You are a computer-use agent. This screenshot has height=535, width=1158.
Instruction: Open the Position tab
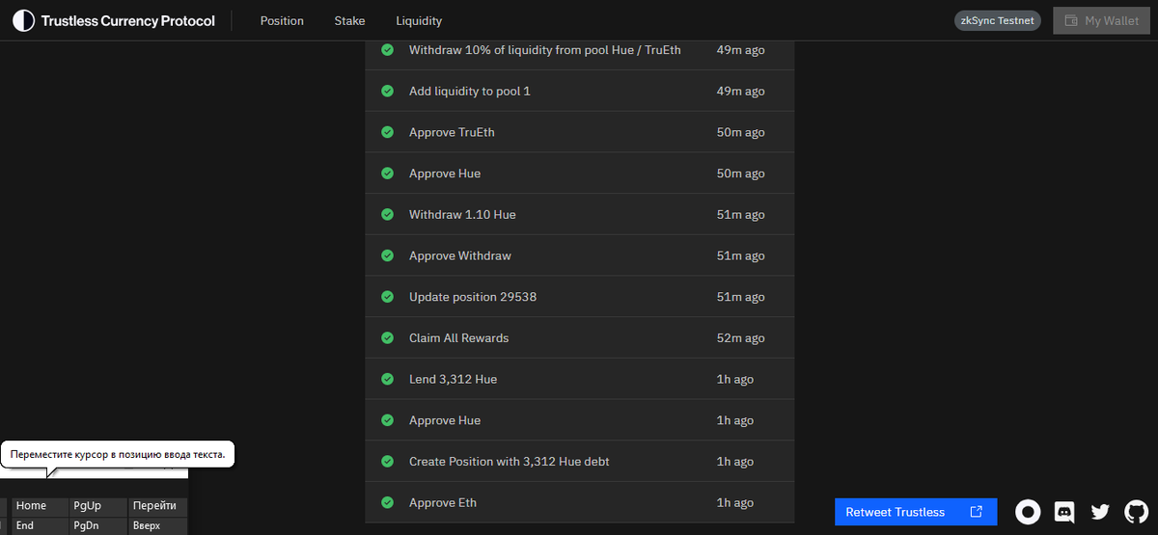(x=282, y=20)
